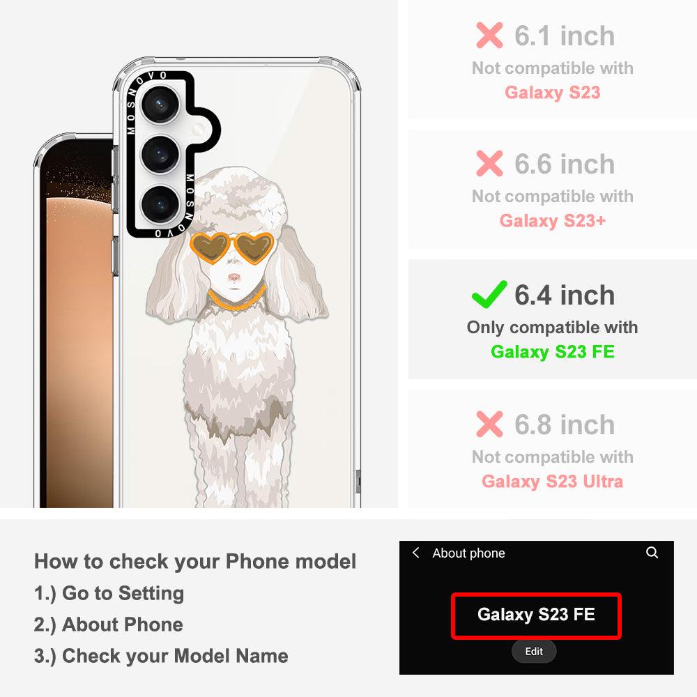
Task: Click the heart-shaped orange sunglasses
Action: click(231, 247)
